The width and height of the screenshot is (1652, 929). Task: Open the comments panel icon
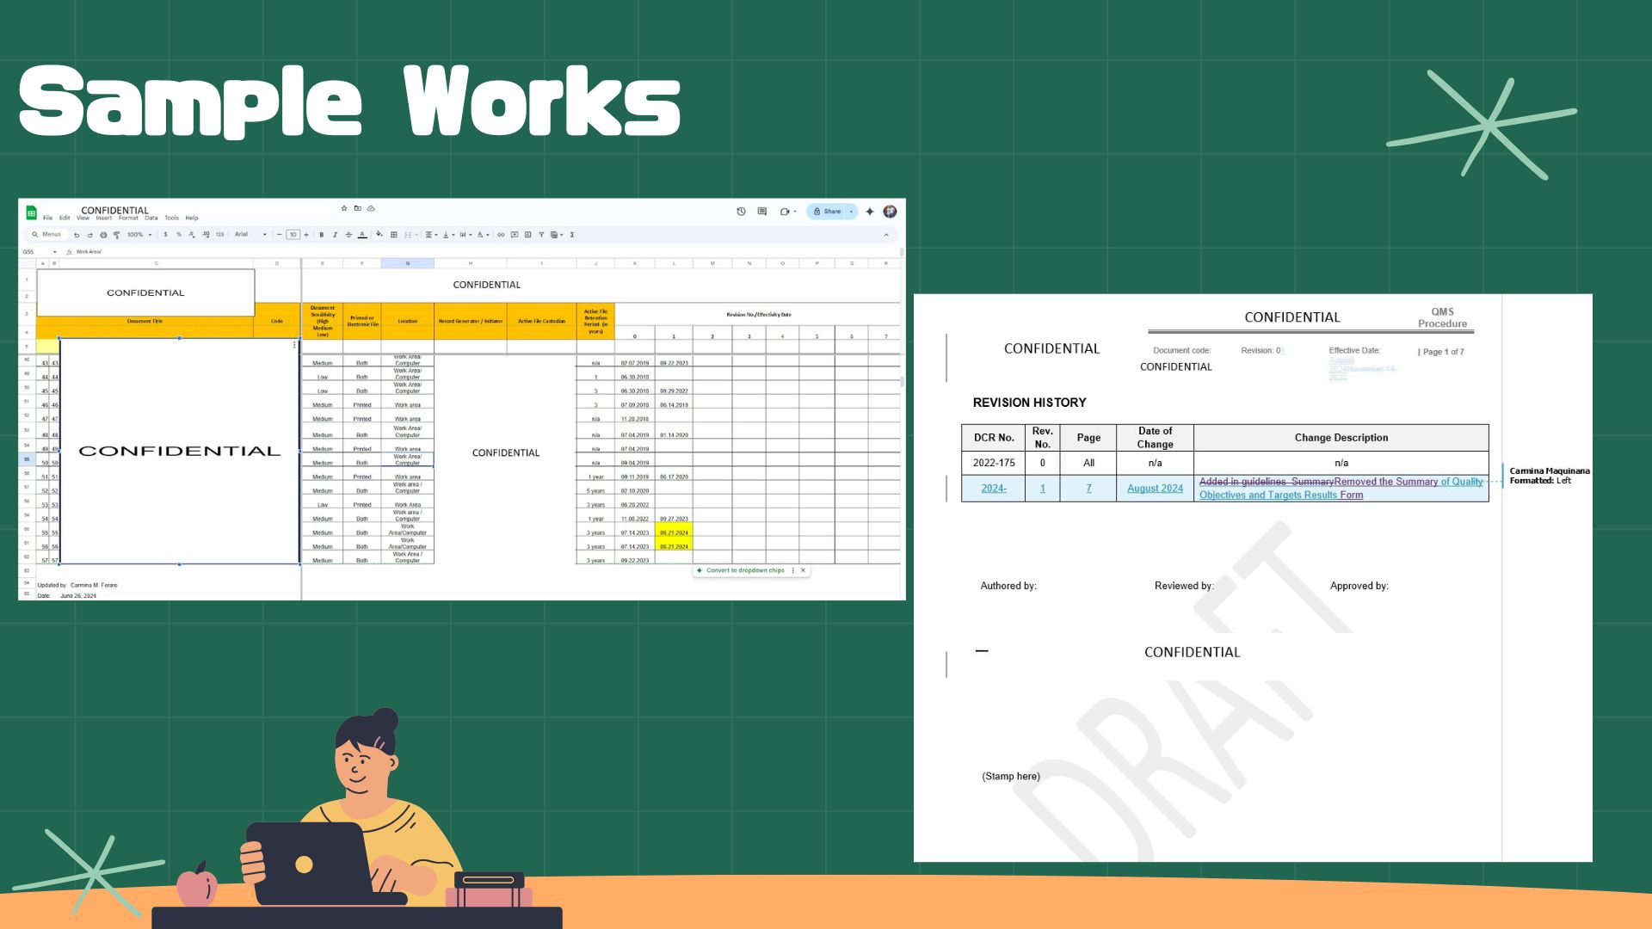(x=761, y=212)
